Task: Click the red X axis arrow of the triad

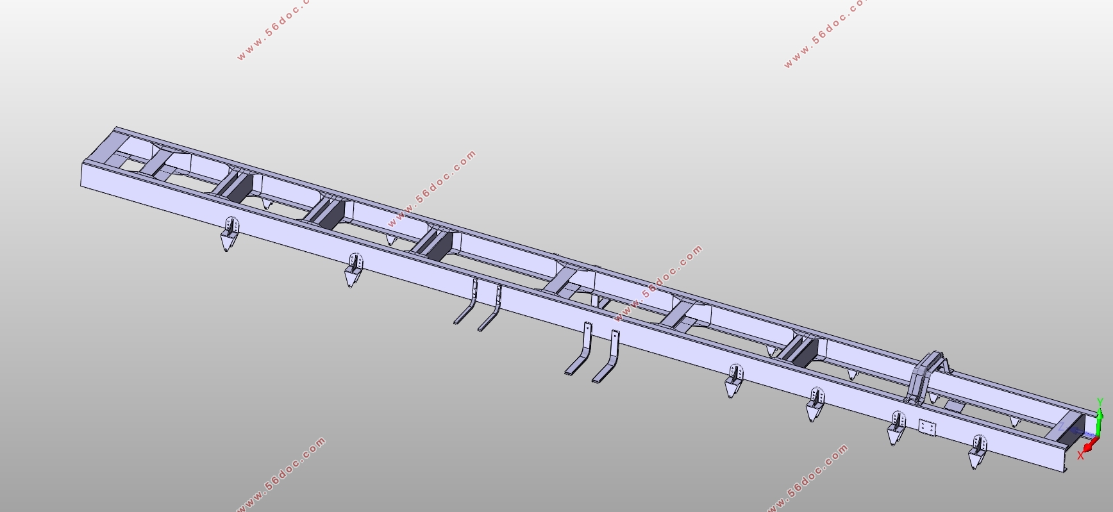Action: point(1092,443)
